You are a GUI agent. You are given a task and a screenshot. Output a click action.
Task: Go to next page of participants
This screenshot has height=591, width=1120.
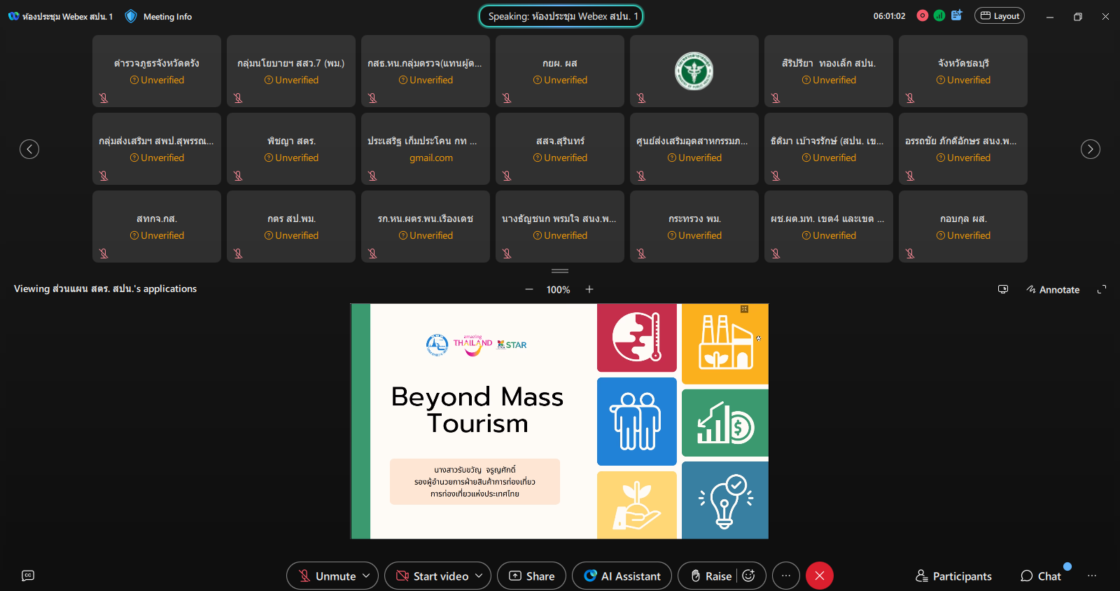click(1090, 149)
